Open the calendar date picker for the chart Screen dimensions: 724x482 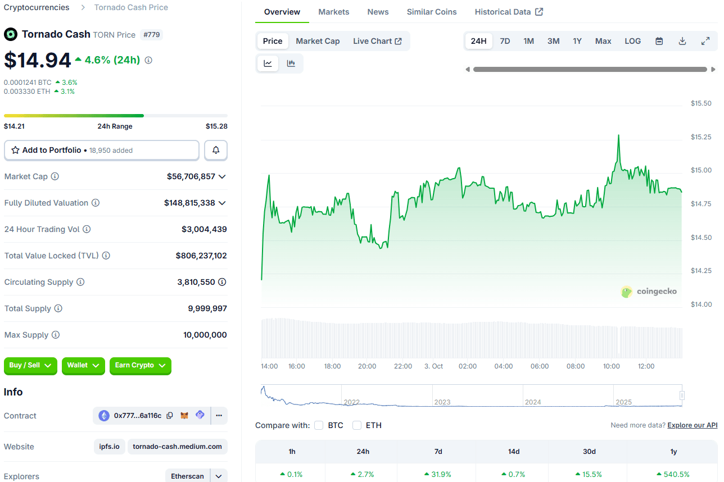[x=659, y=41]
